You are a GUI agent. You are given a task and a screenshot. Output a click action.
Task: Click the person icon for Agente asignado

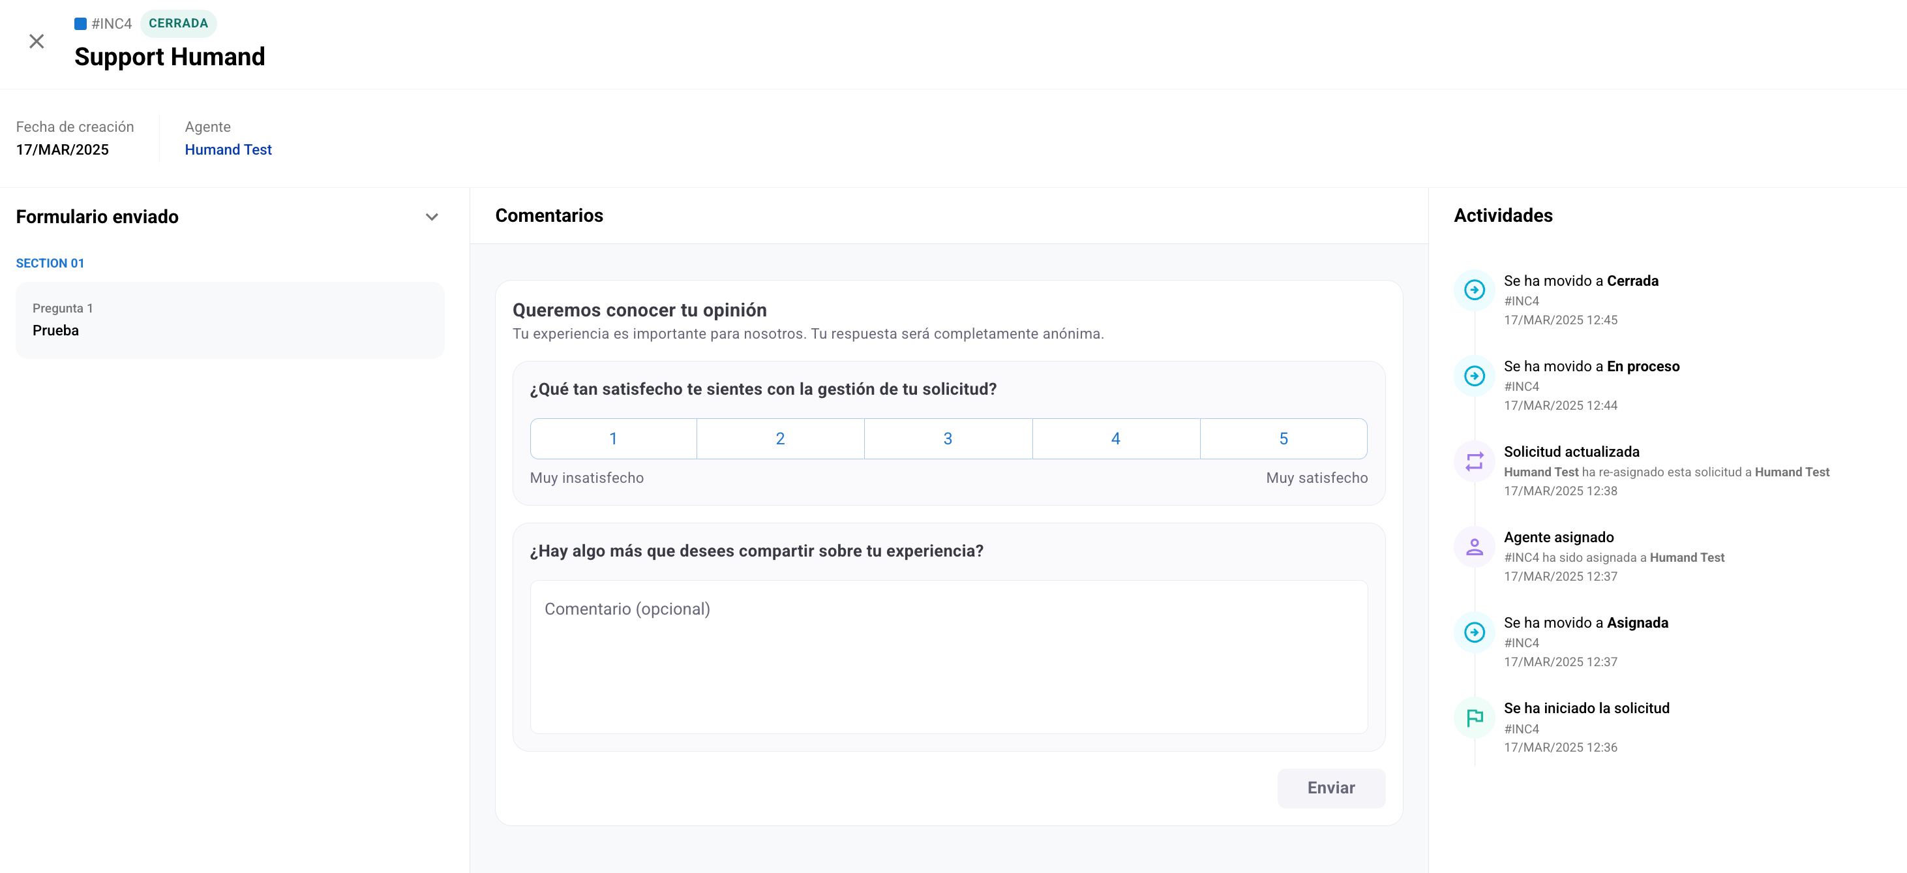[1474, 547]
